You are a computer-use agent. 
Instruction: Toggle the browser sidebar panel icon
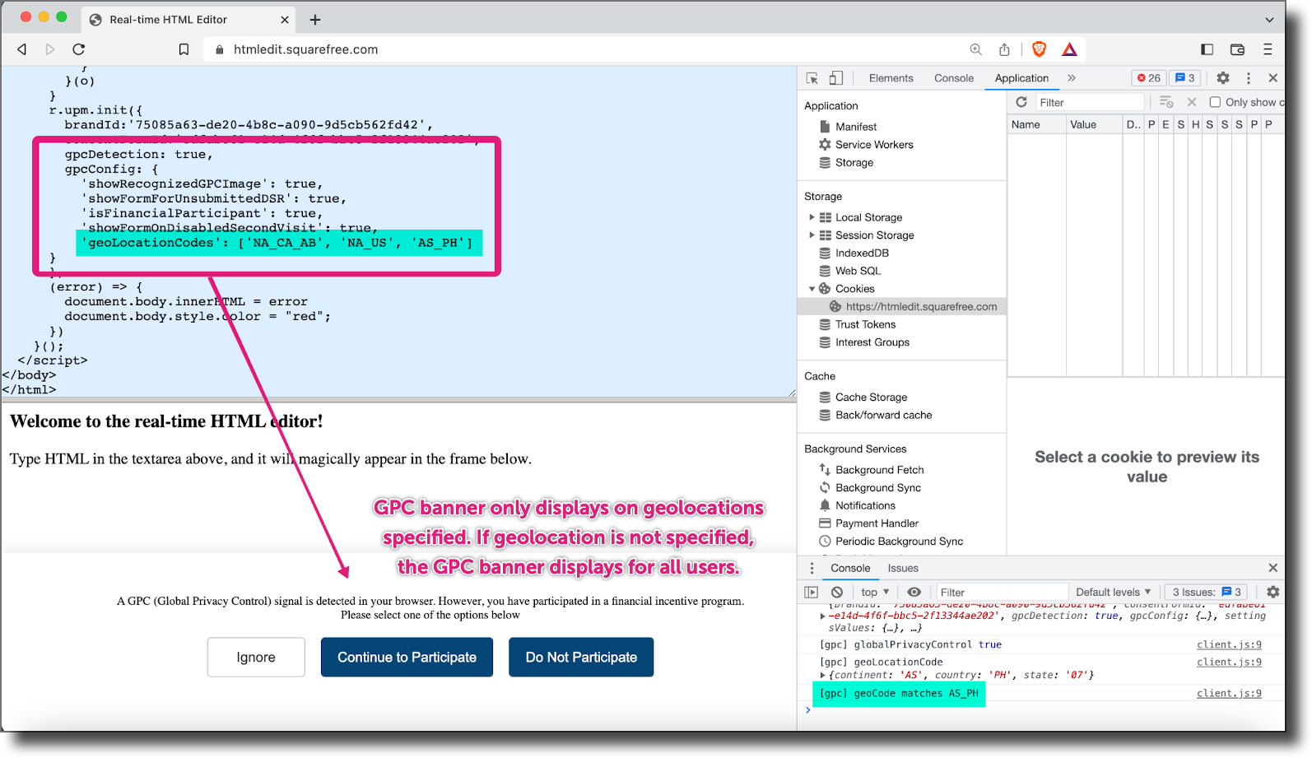coord(1207,49)
